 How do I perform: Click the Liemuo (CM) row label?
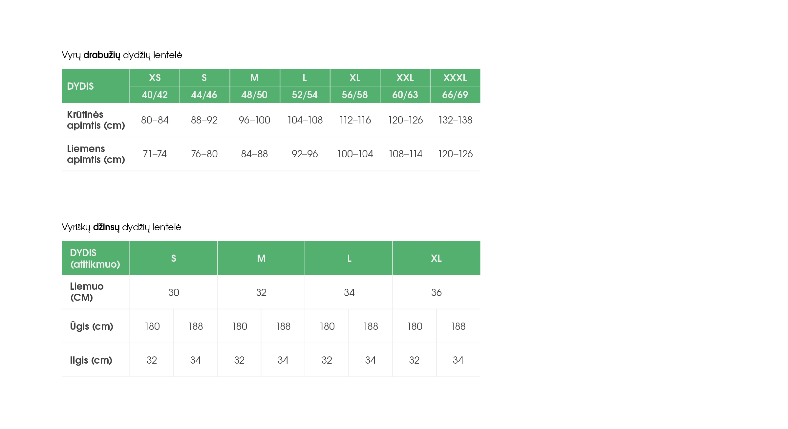tap(87, 292)
